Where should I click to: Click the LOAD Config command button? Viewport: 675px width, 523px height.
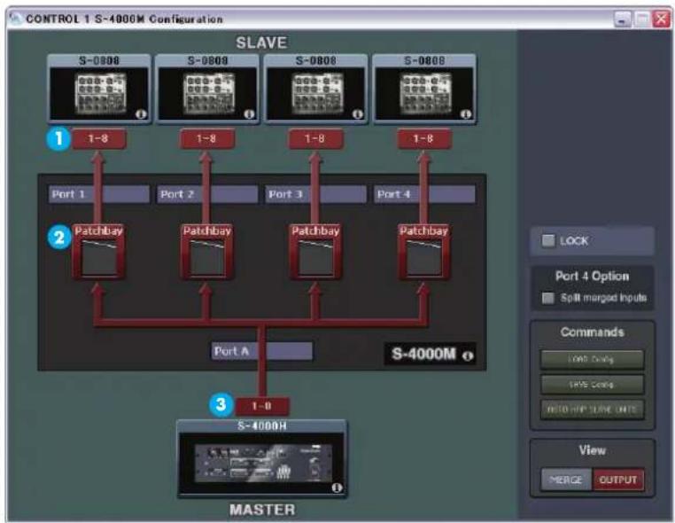[592, 359]
